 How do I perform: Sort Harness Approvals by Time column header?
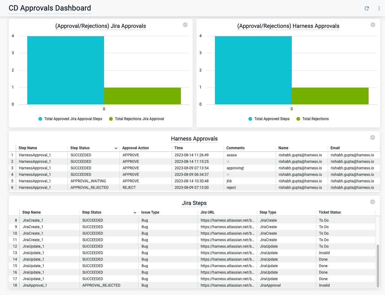click(179, 148)
